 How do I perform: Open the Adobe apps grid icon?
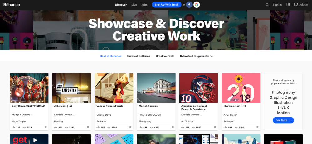[288, 5]
